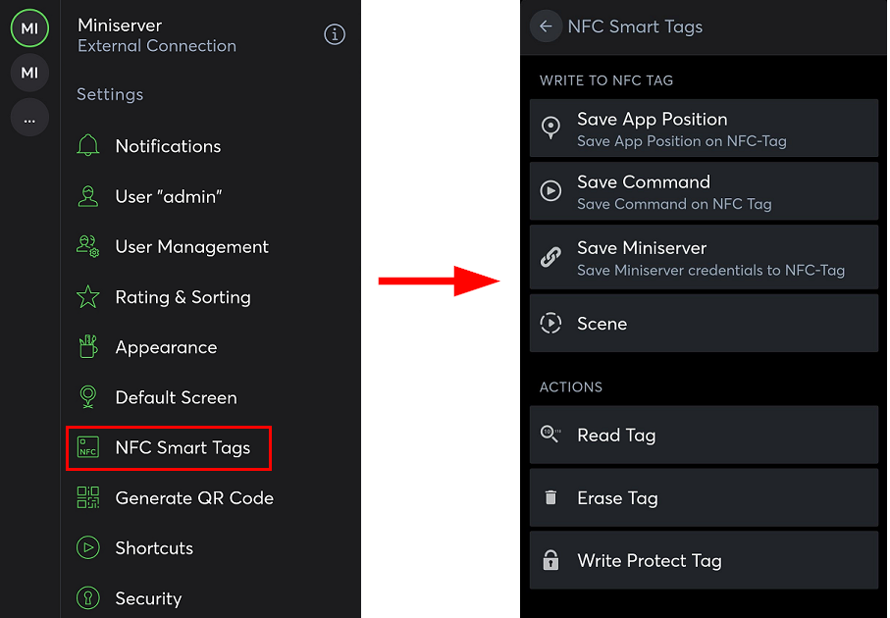Click the back arrow in NFC Smart Tags

[546, 26]
